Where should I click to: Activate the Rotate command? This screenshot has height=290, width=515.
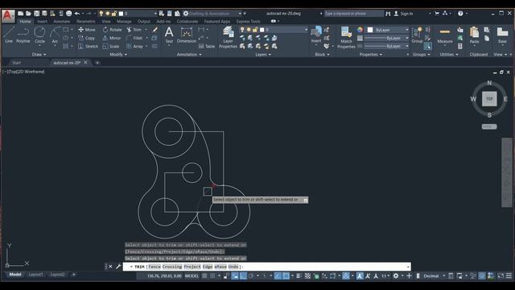[x=112, y=30]
